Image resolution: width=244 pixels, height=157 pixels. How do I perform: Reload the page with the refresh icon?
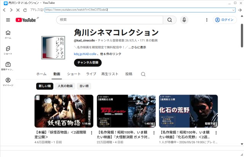pyautogui.click(x=25, y=10)
